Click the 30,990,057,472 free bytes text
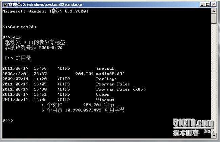 point(83,110)
